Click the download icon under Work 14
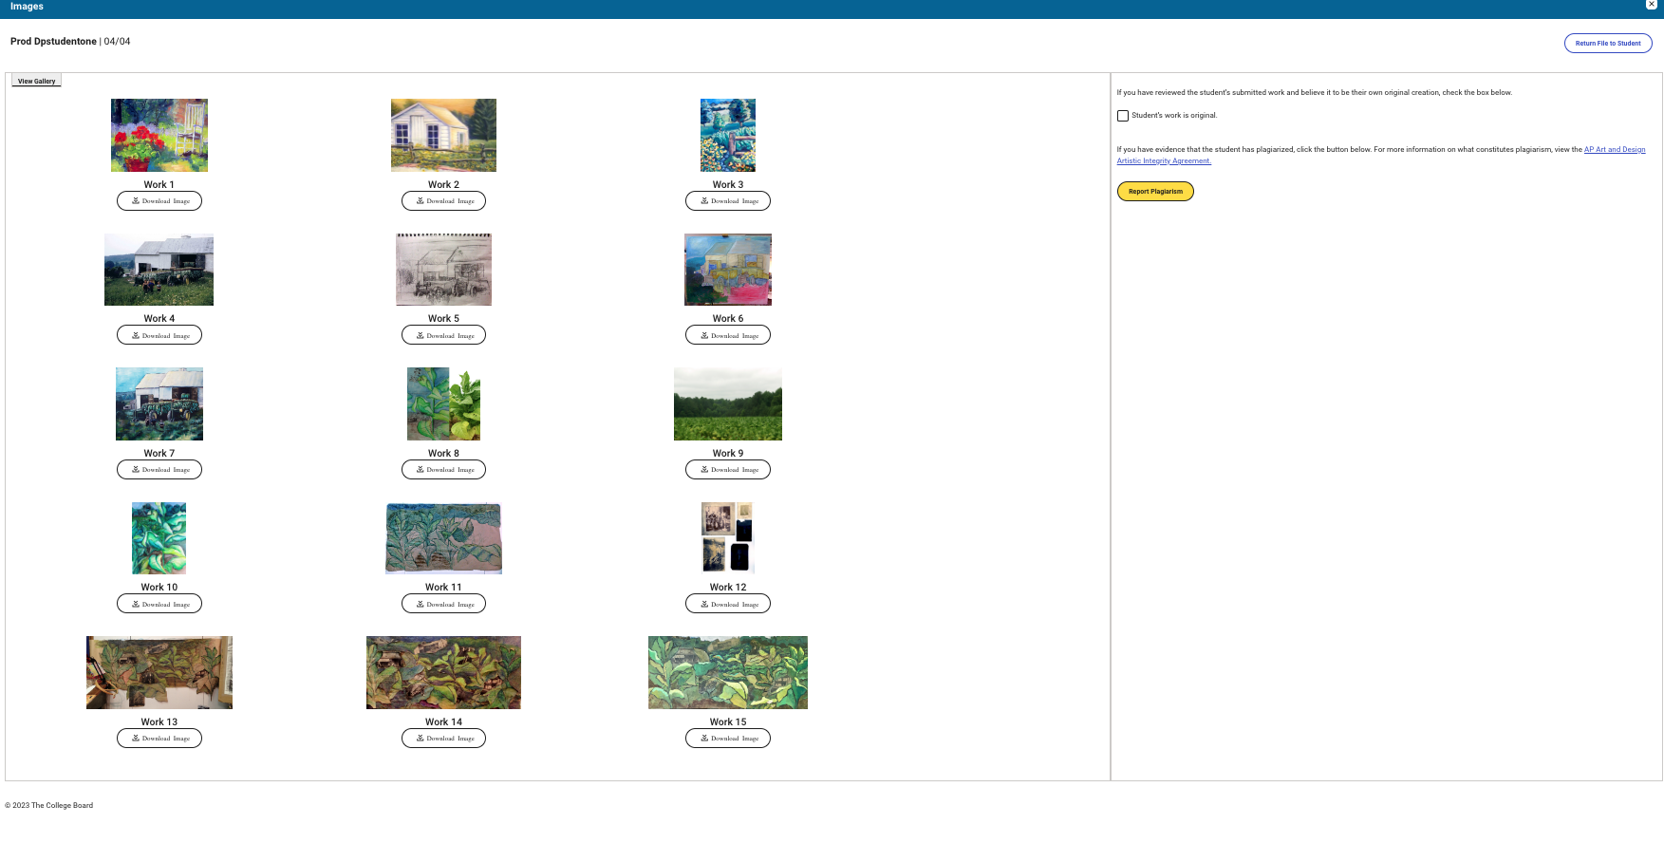 (421, 738)
